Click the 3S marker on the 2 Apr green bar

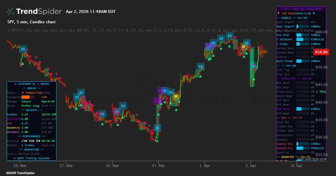[x=254, y=66]
